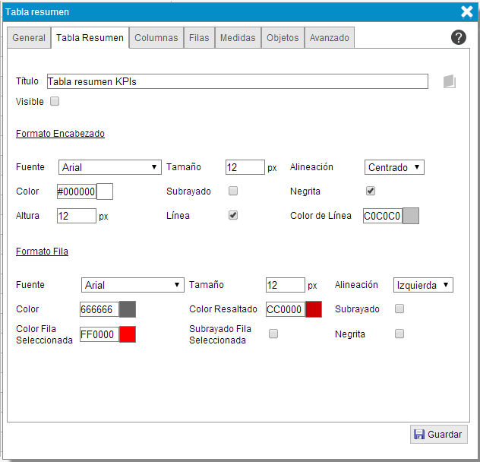This screenshot has height=462, width=480.
Task: Close the Tabla resumen dialog
Action: coord(467,11)
